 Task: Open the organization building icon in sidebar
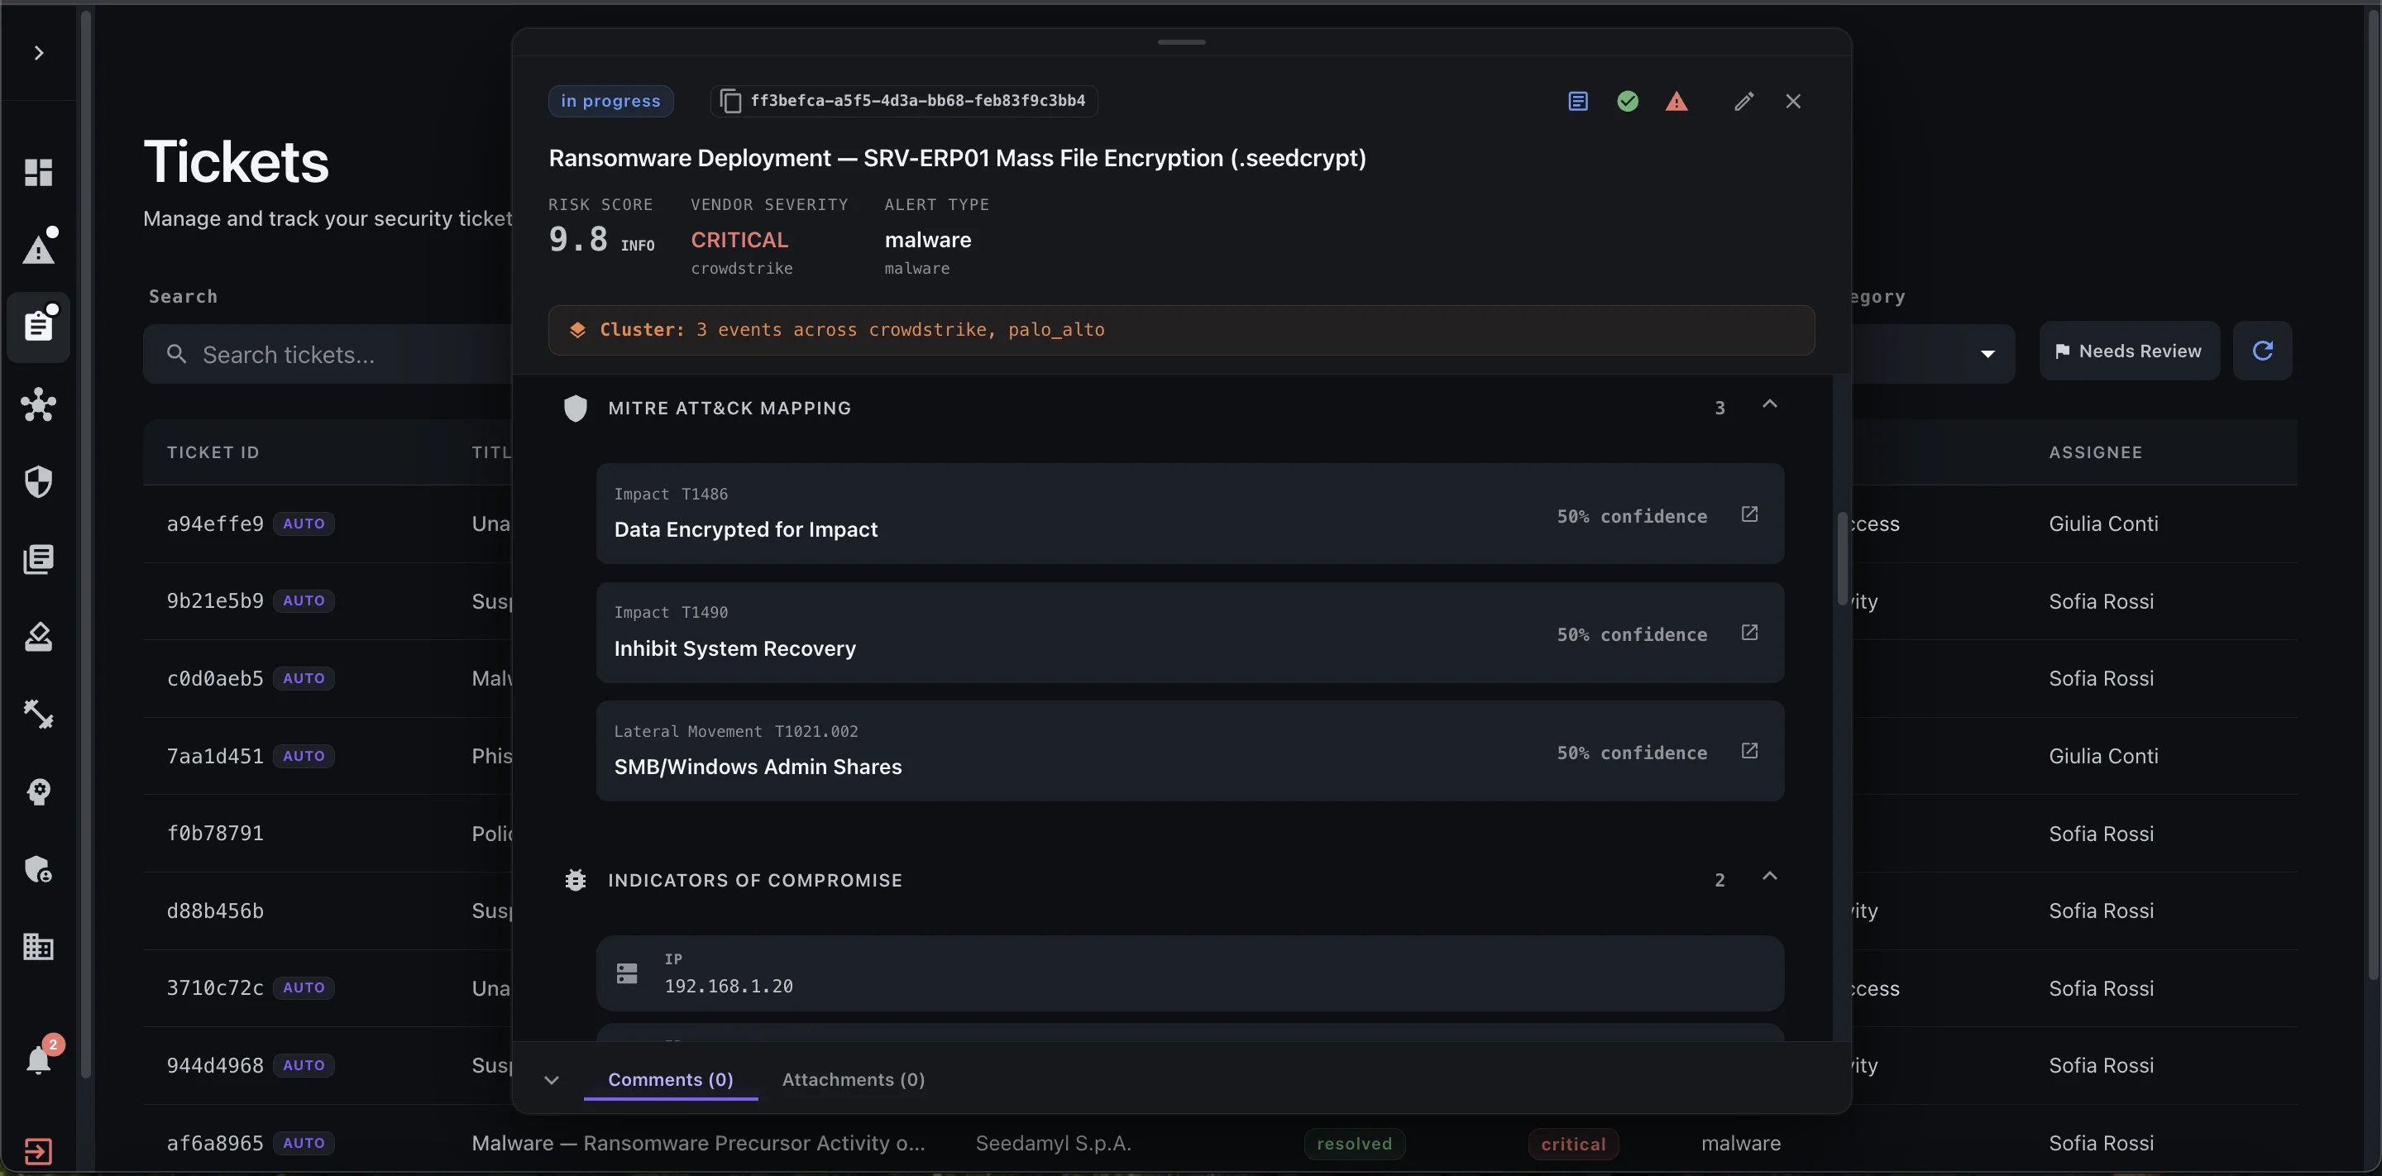[38, 947]
